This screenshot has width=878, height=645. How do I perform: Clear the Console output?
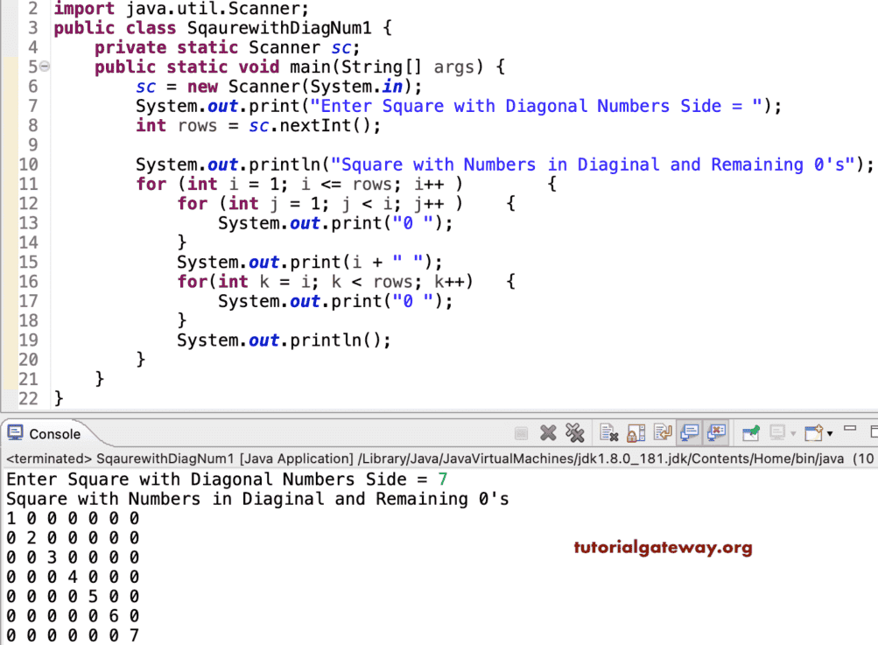(608, 432)
